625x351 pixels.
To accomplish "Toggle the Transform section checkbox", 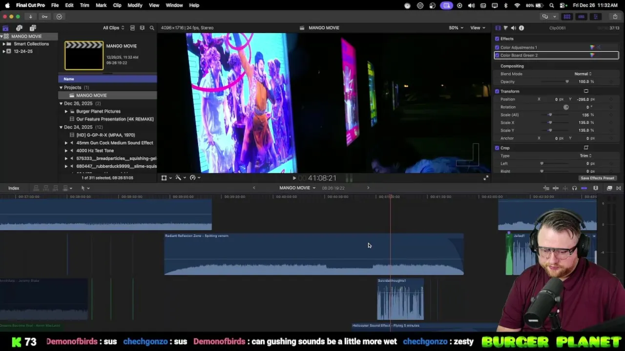I will [497, 91].
